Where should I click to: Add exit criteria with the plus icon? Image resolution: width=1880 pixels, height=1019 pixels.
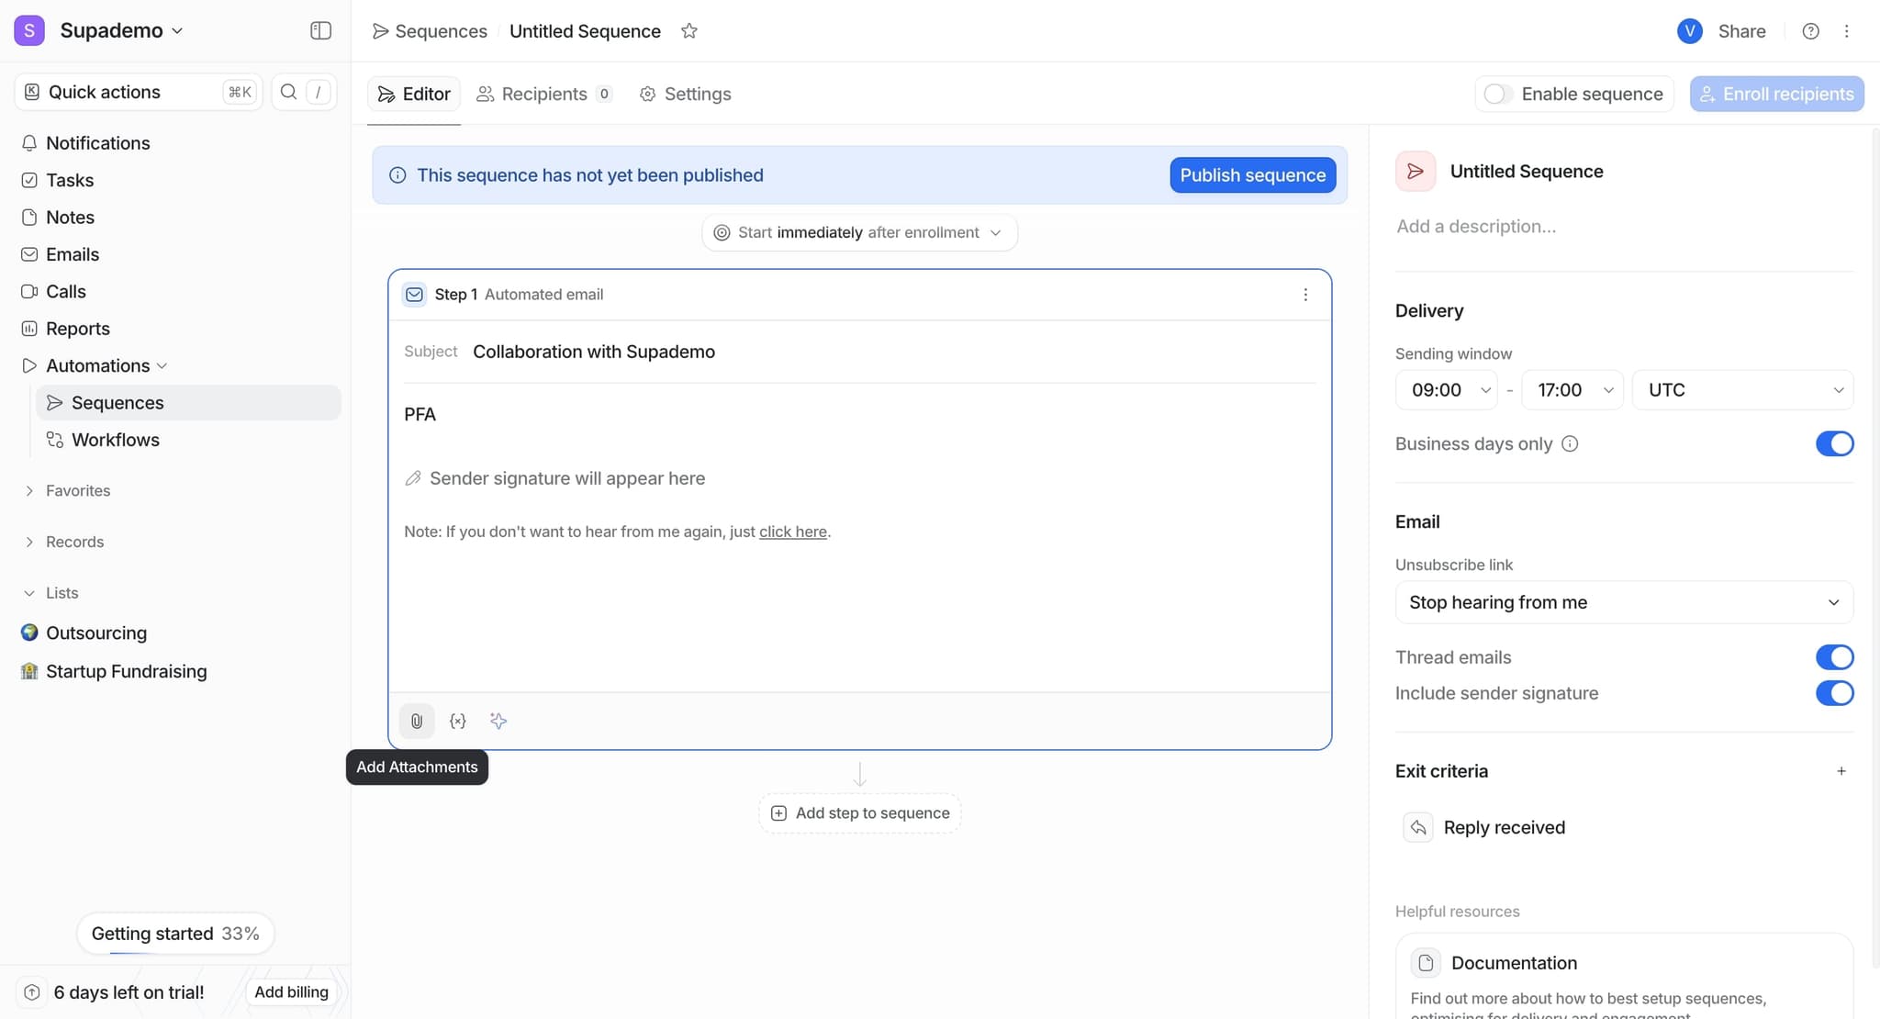pyautogui.click(x=1842, y=771)
